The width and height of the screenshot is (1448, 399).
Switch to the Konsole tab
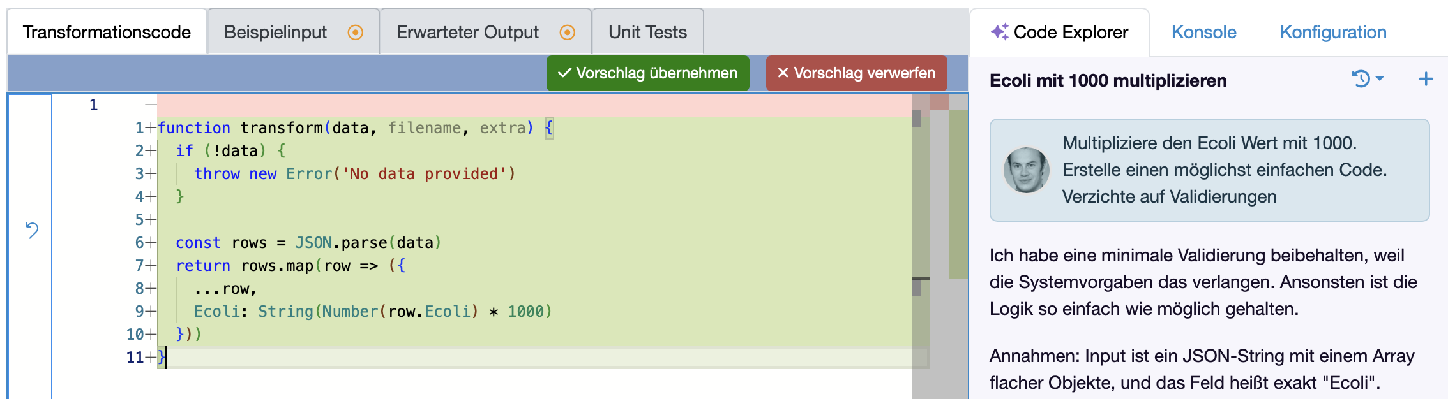coord(1203,33)
